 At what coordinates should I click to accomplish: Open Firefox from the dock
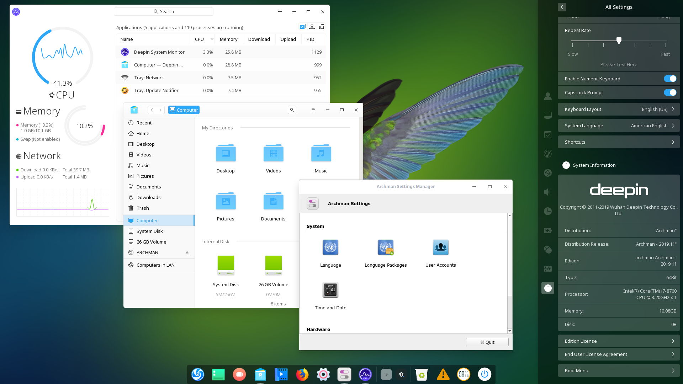point(302,374)
